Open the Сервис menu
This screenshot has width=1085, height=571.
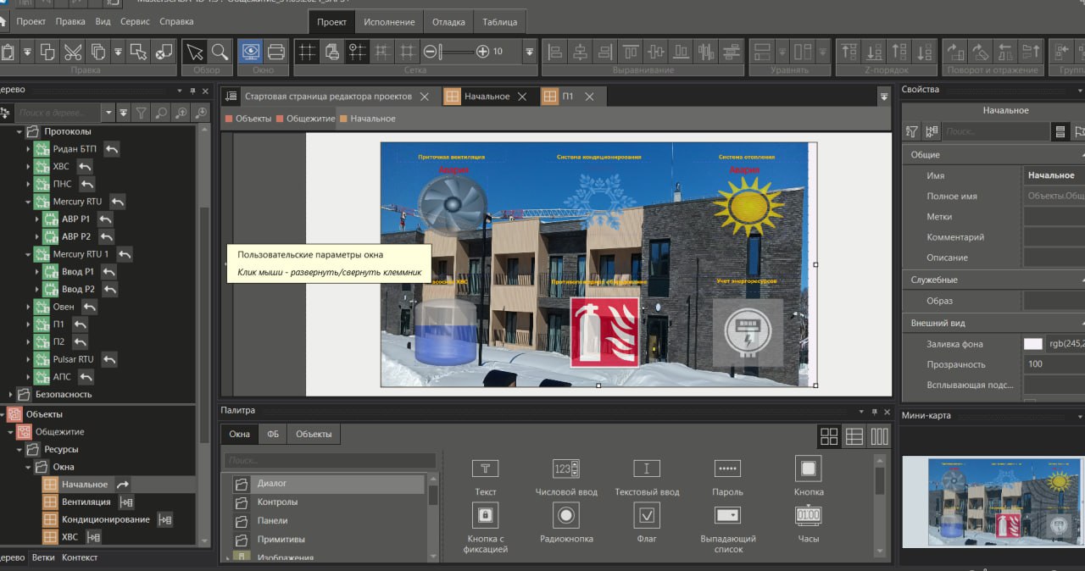point(136,21)
